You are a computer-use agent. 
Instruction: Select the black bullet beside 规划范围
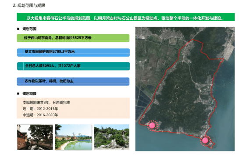tap(18, 29)
